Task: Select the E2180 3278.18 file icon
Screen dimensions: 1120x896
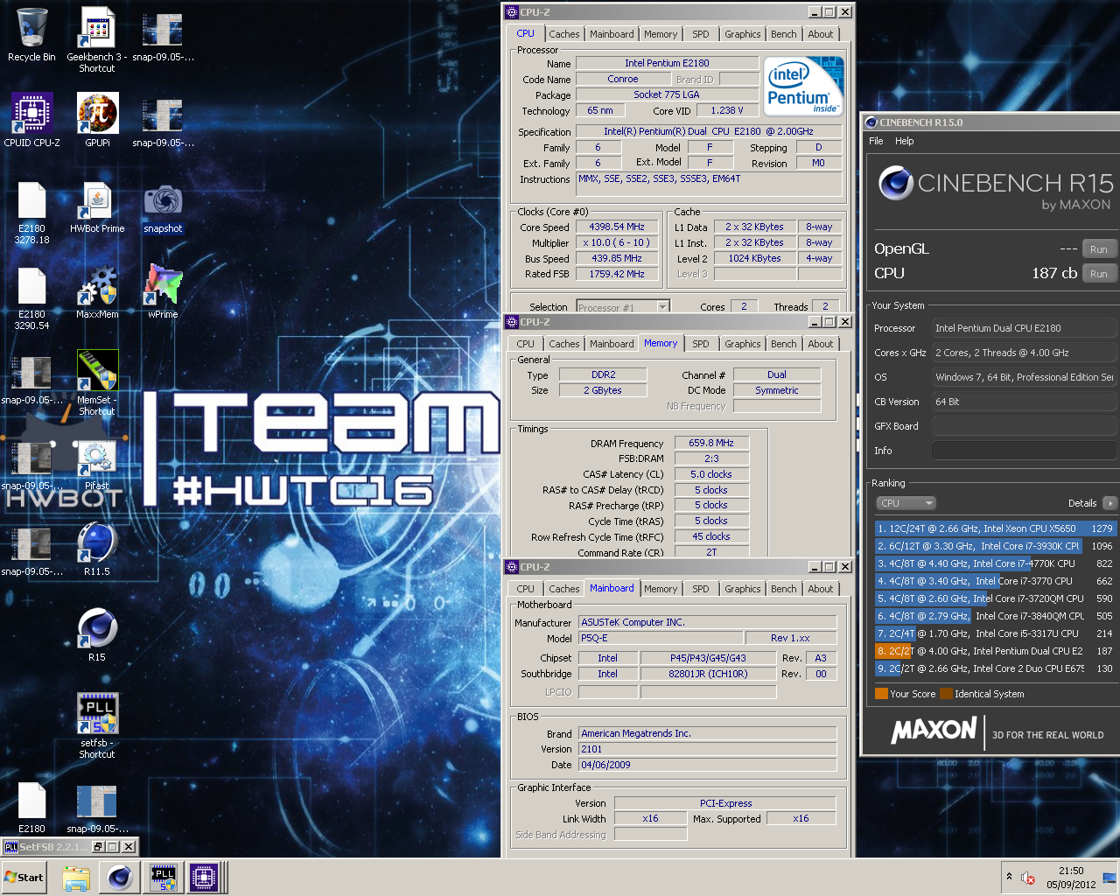Action: (31, 213)
